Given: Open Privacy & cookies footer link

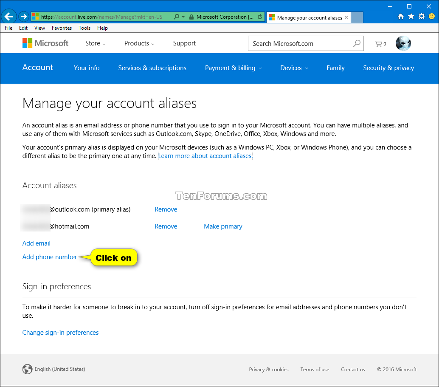Looking at the screenshot, I should coord(268,369).
